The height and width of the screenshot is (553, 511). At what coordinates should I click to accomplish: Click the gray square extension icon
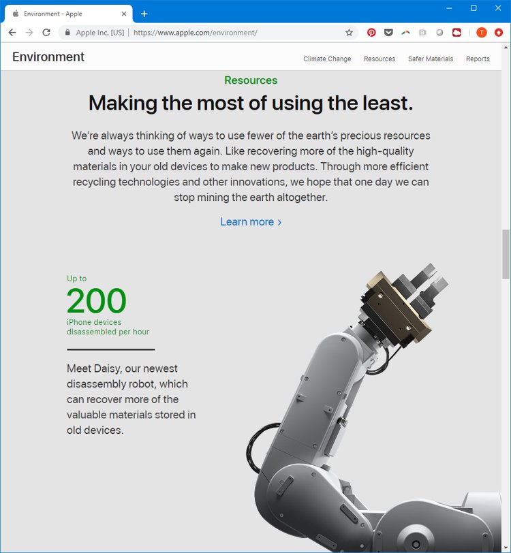click(422, 33)
